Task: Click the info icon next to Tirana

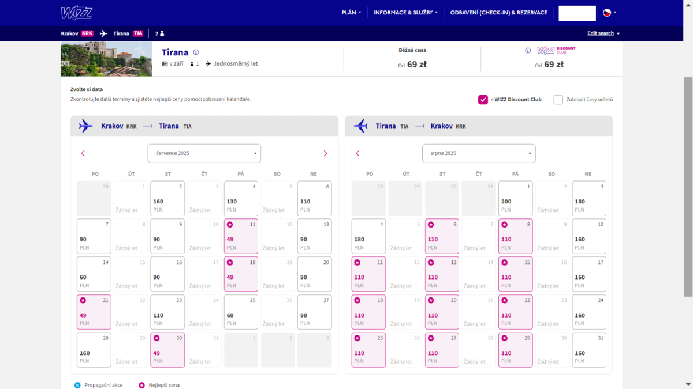Action: (196, 52)
